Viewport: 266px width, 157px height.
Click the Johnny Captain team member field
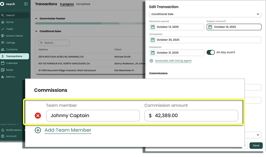93,116
